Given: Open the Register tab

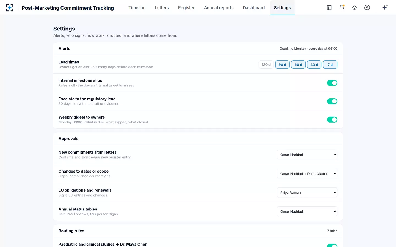Looking at the screenshot, I should click(x=186, y=8).
